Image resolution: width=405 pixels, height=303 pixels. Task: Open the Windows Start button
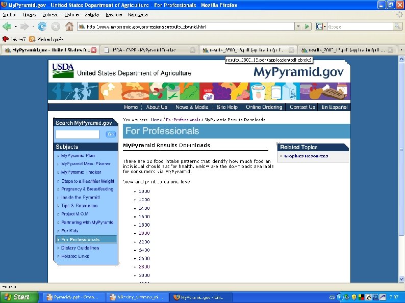click(18, 297)
